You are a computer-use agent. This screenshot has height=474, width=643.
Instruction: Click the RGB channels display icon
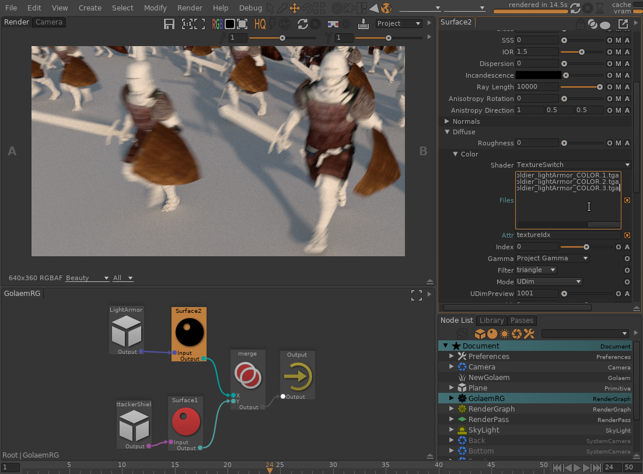217,24
